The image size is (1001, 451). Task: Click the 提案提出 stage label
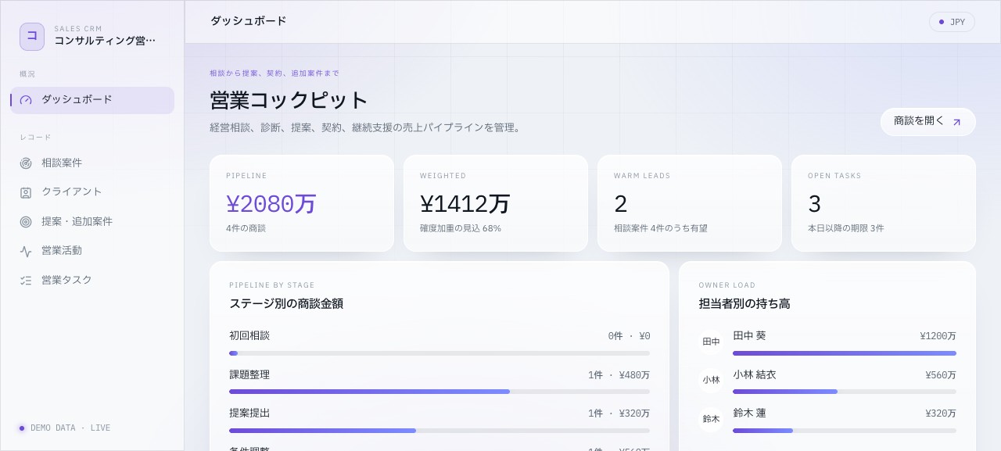point(249,413)
